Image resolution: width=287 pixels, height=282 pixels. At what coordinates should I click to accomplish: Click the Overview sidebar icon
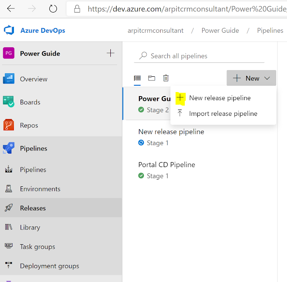click(x=9, y=79)
